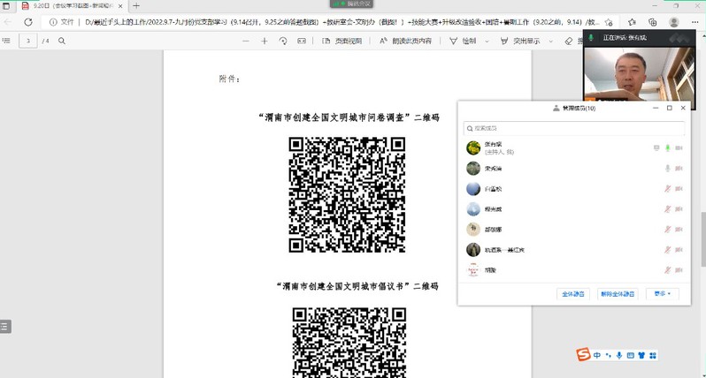The height and width of the screenshot is (378, 706).
Task: Unmute the sixth member with long name
Action: (x=668, y=249)
